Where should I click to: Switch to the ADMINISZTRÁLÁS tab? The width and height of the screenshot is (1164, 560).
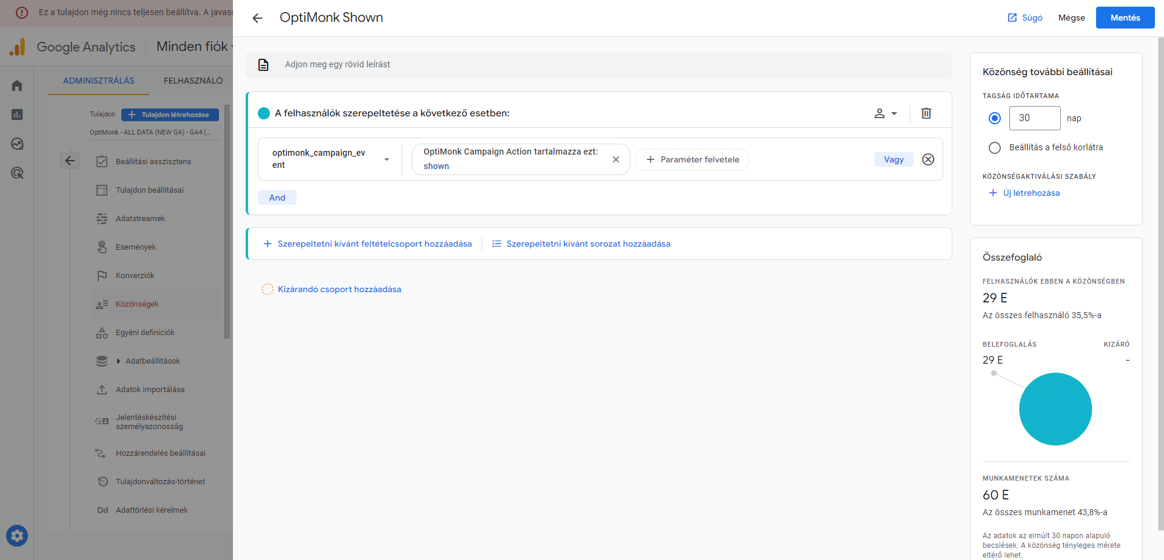(99, 81)
